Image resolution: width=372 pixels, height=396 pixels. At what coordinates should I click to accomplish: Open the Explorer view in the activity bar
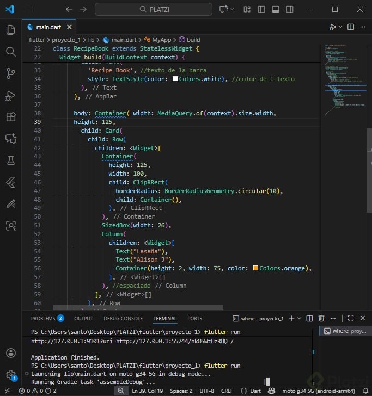click(10, 30)
